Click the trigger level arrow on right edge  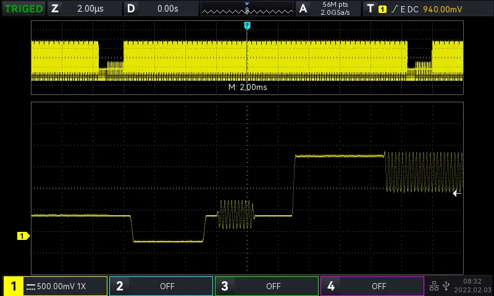457,194
